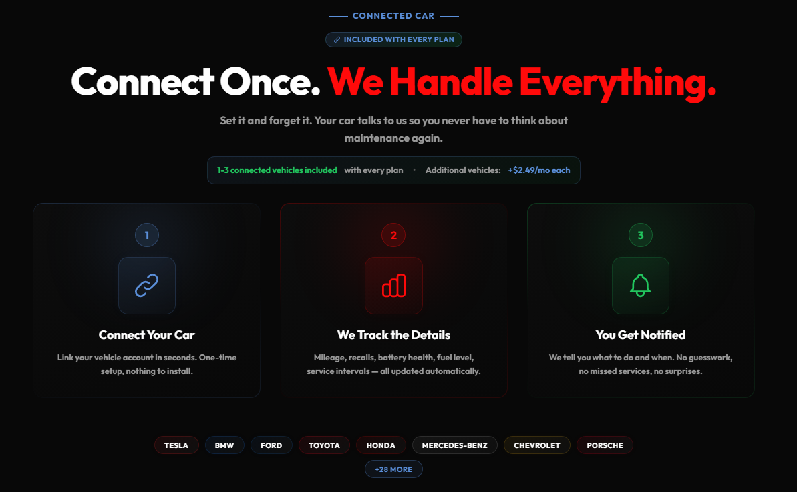Viewport: 797px width, 492px height.
Task: Open the Connect Your Car card heading
Action: click(147, 335)
